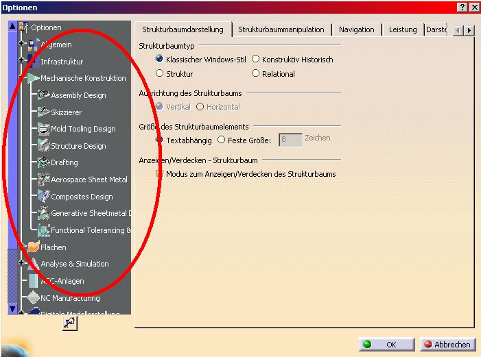Click the Analyse & Simulation icon

click(x=34, y=264)
